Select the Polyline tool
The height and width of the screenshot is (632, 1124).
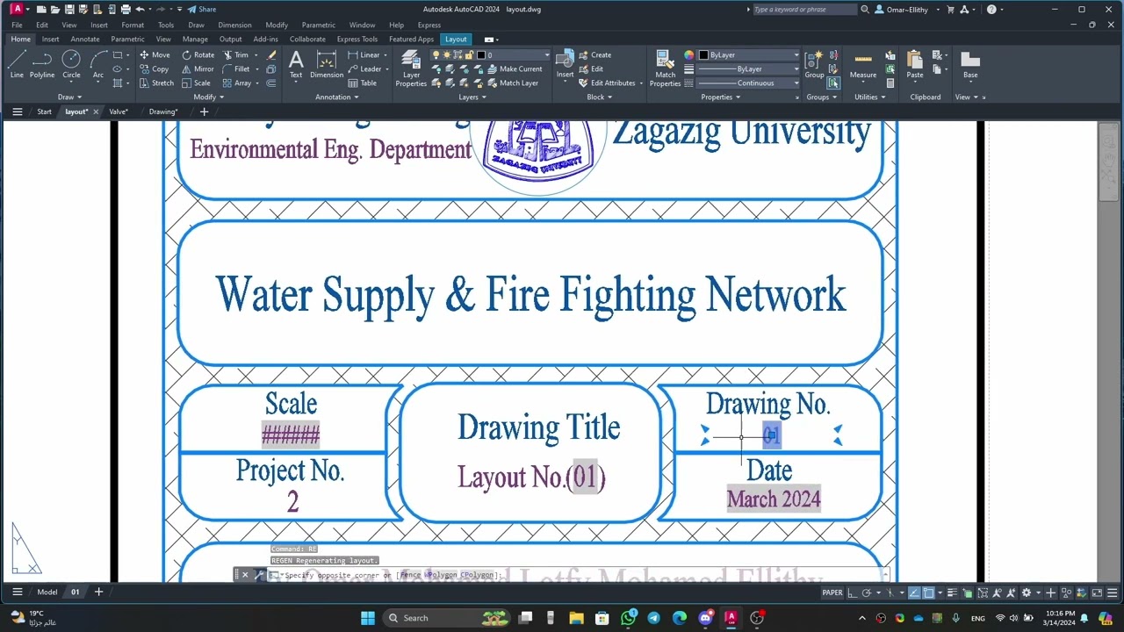tap(42, 64)
